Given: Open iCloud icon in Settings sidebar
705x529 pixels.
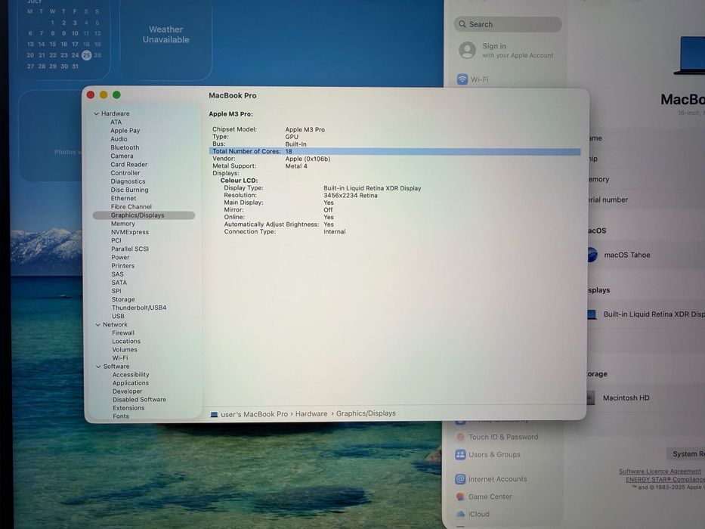Looking at the screenshot, I should 460,514.
